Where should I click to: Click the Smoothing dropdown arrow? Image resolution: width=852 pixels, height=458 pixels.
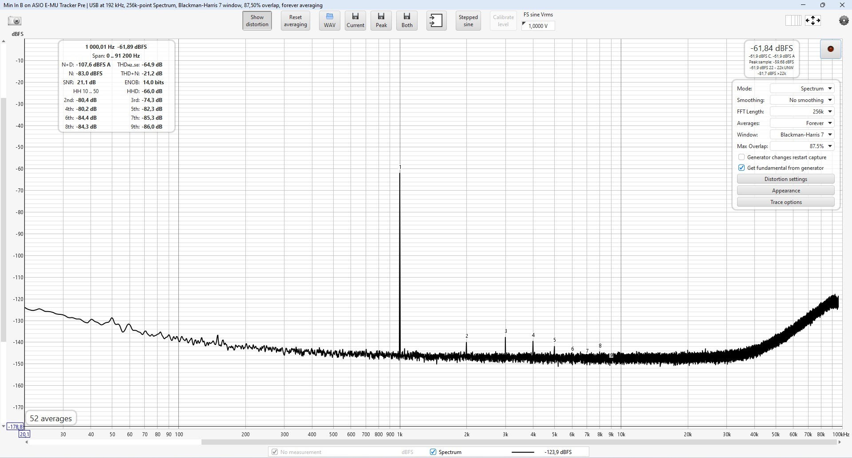click(830, 100)
